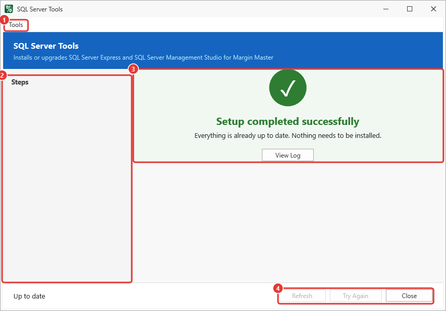The image size is (446, 311).
Task: Click the disabled Refresh button
Action: pyautogui.click(x=302, y=296)
